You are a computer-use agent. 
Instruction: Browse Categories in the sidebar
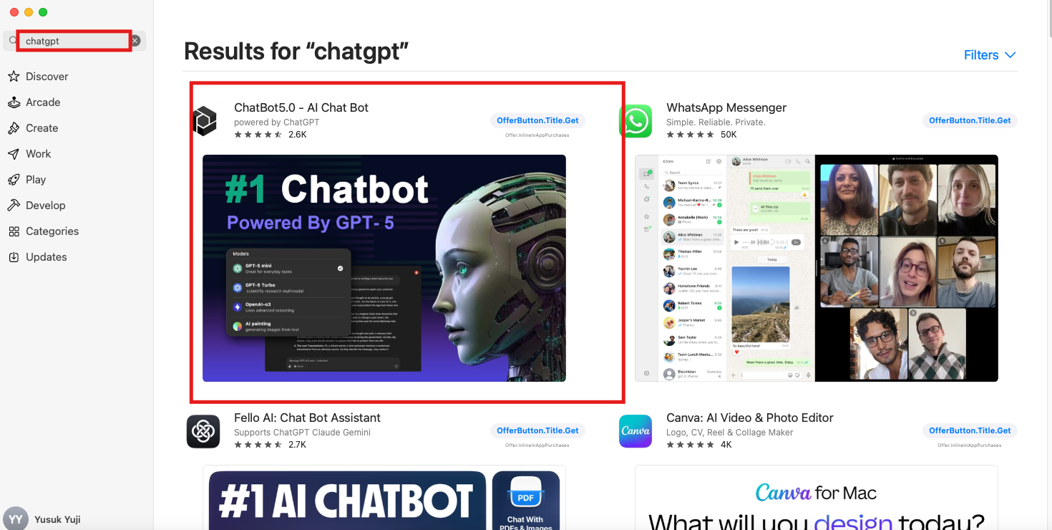[x=52, y=231]
